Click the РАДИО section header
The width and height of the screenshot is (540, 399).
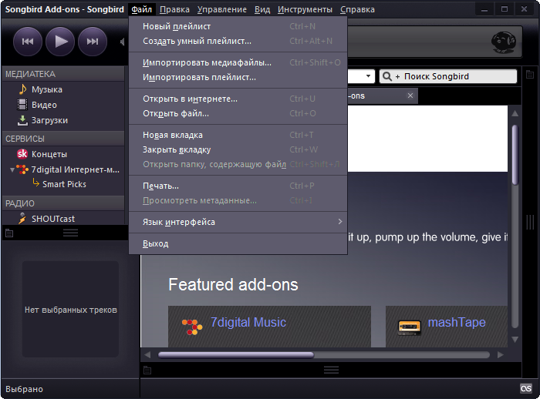pos(63,203)
